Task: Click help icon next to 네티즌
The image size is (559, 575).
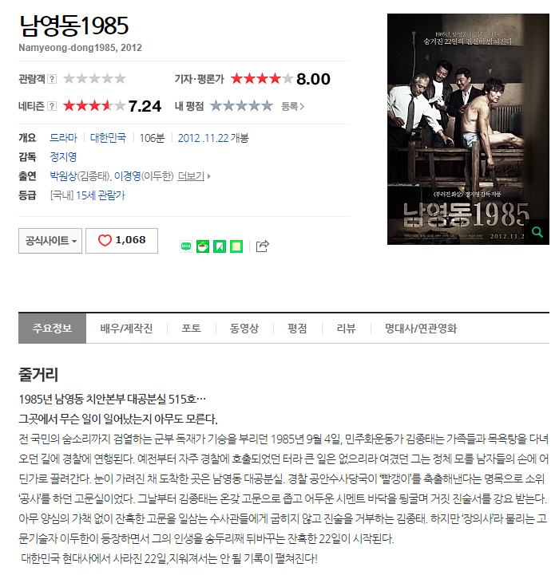Action: point(52,106)
